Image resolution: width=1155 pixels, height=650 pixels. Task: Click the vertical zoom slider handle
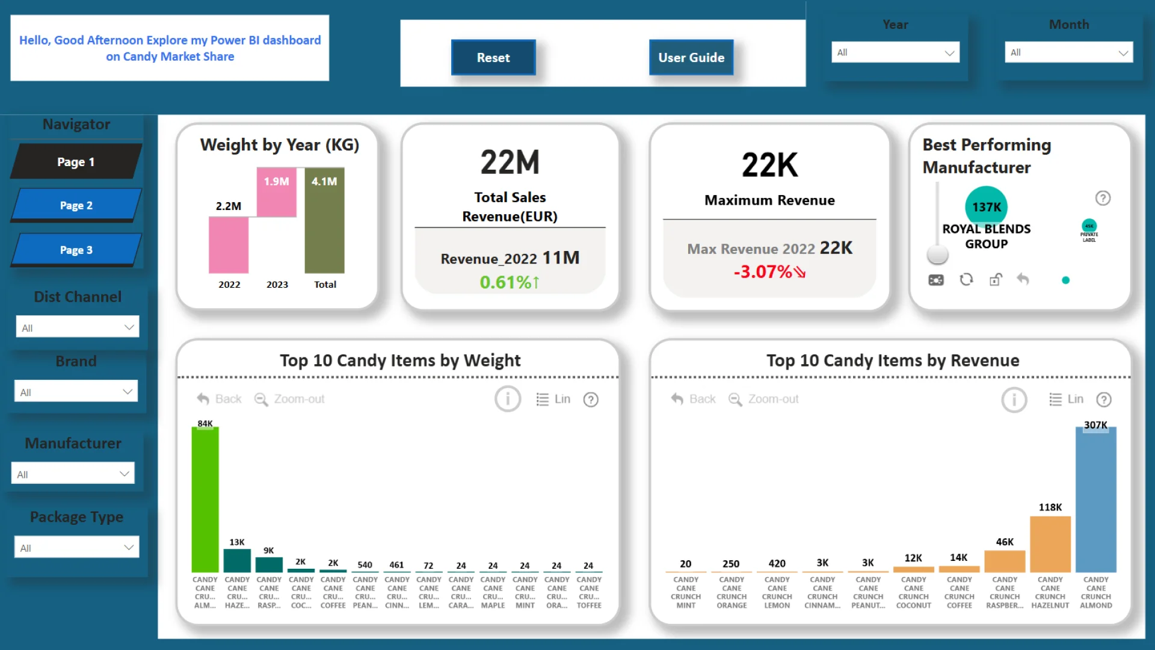point(937,255)
